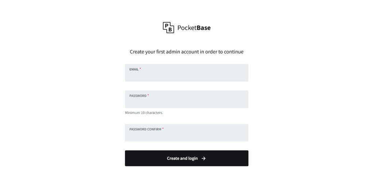Click the red asterisk beside PASSWORD CONFIRM label
Screen dimensions: 374x190
pyautogui.click(x=163, y=129)
